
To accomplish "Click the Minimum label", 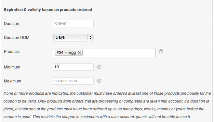I will click(x=12, y=67).
